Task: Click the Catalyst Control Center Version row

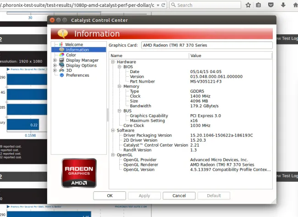Action: 191,145
